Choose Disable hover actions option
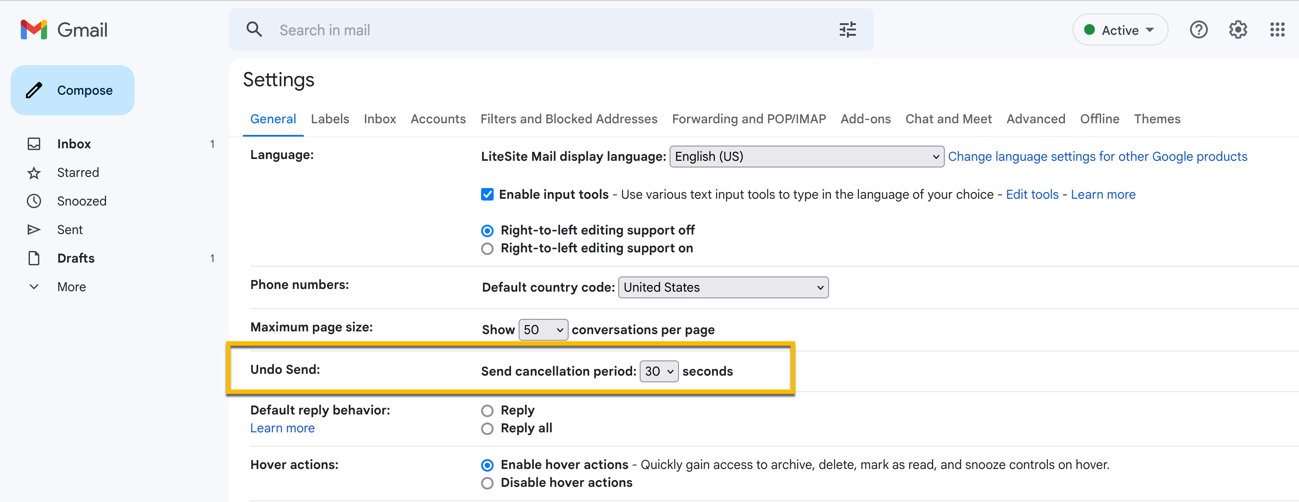1299x502 pixels. pyautogui.click(x=487, y=483)
